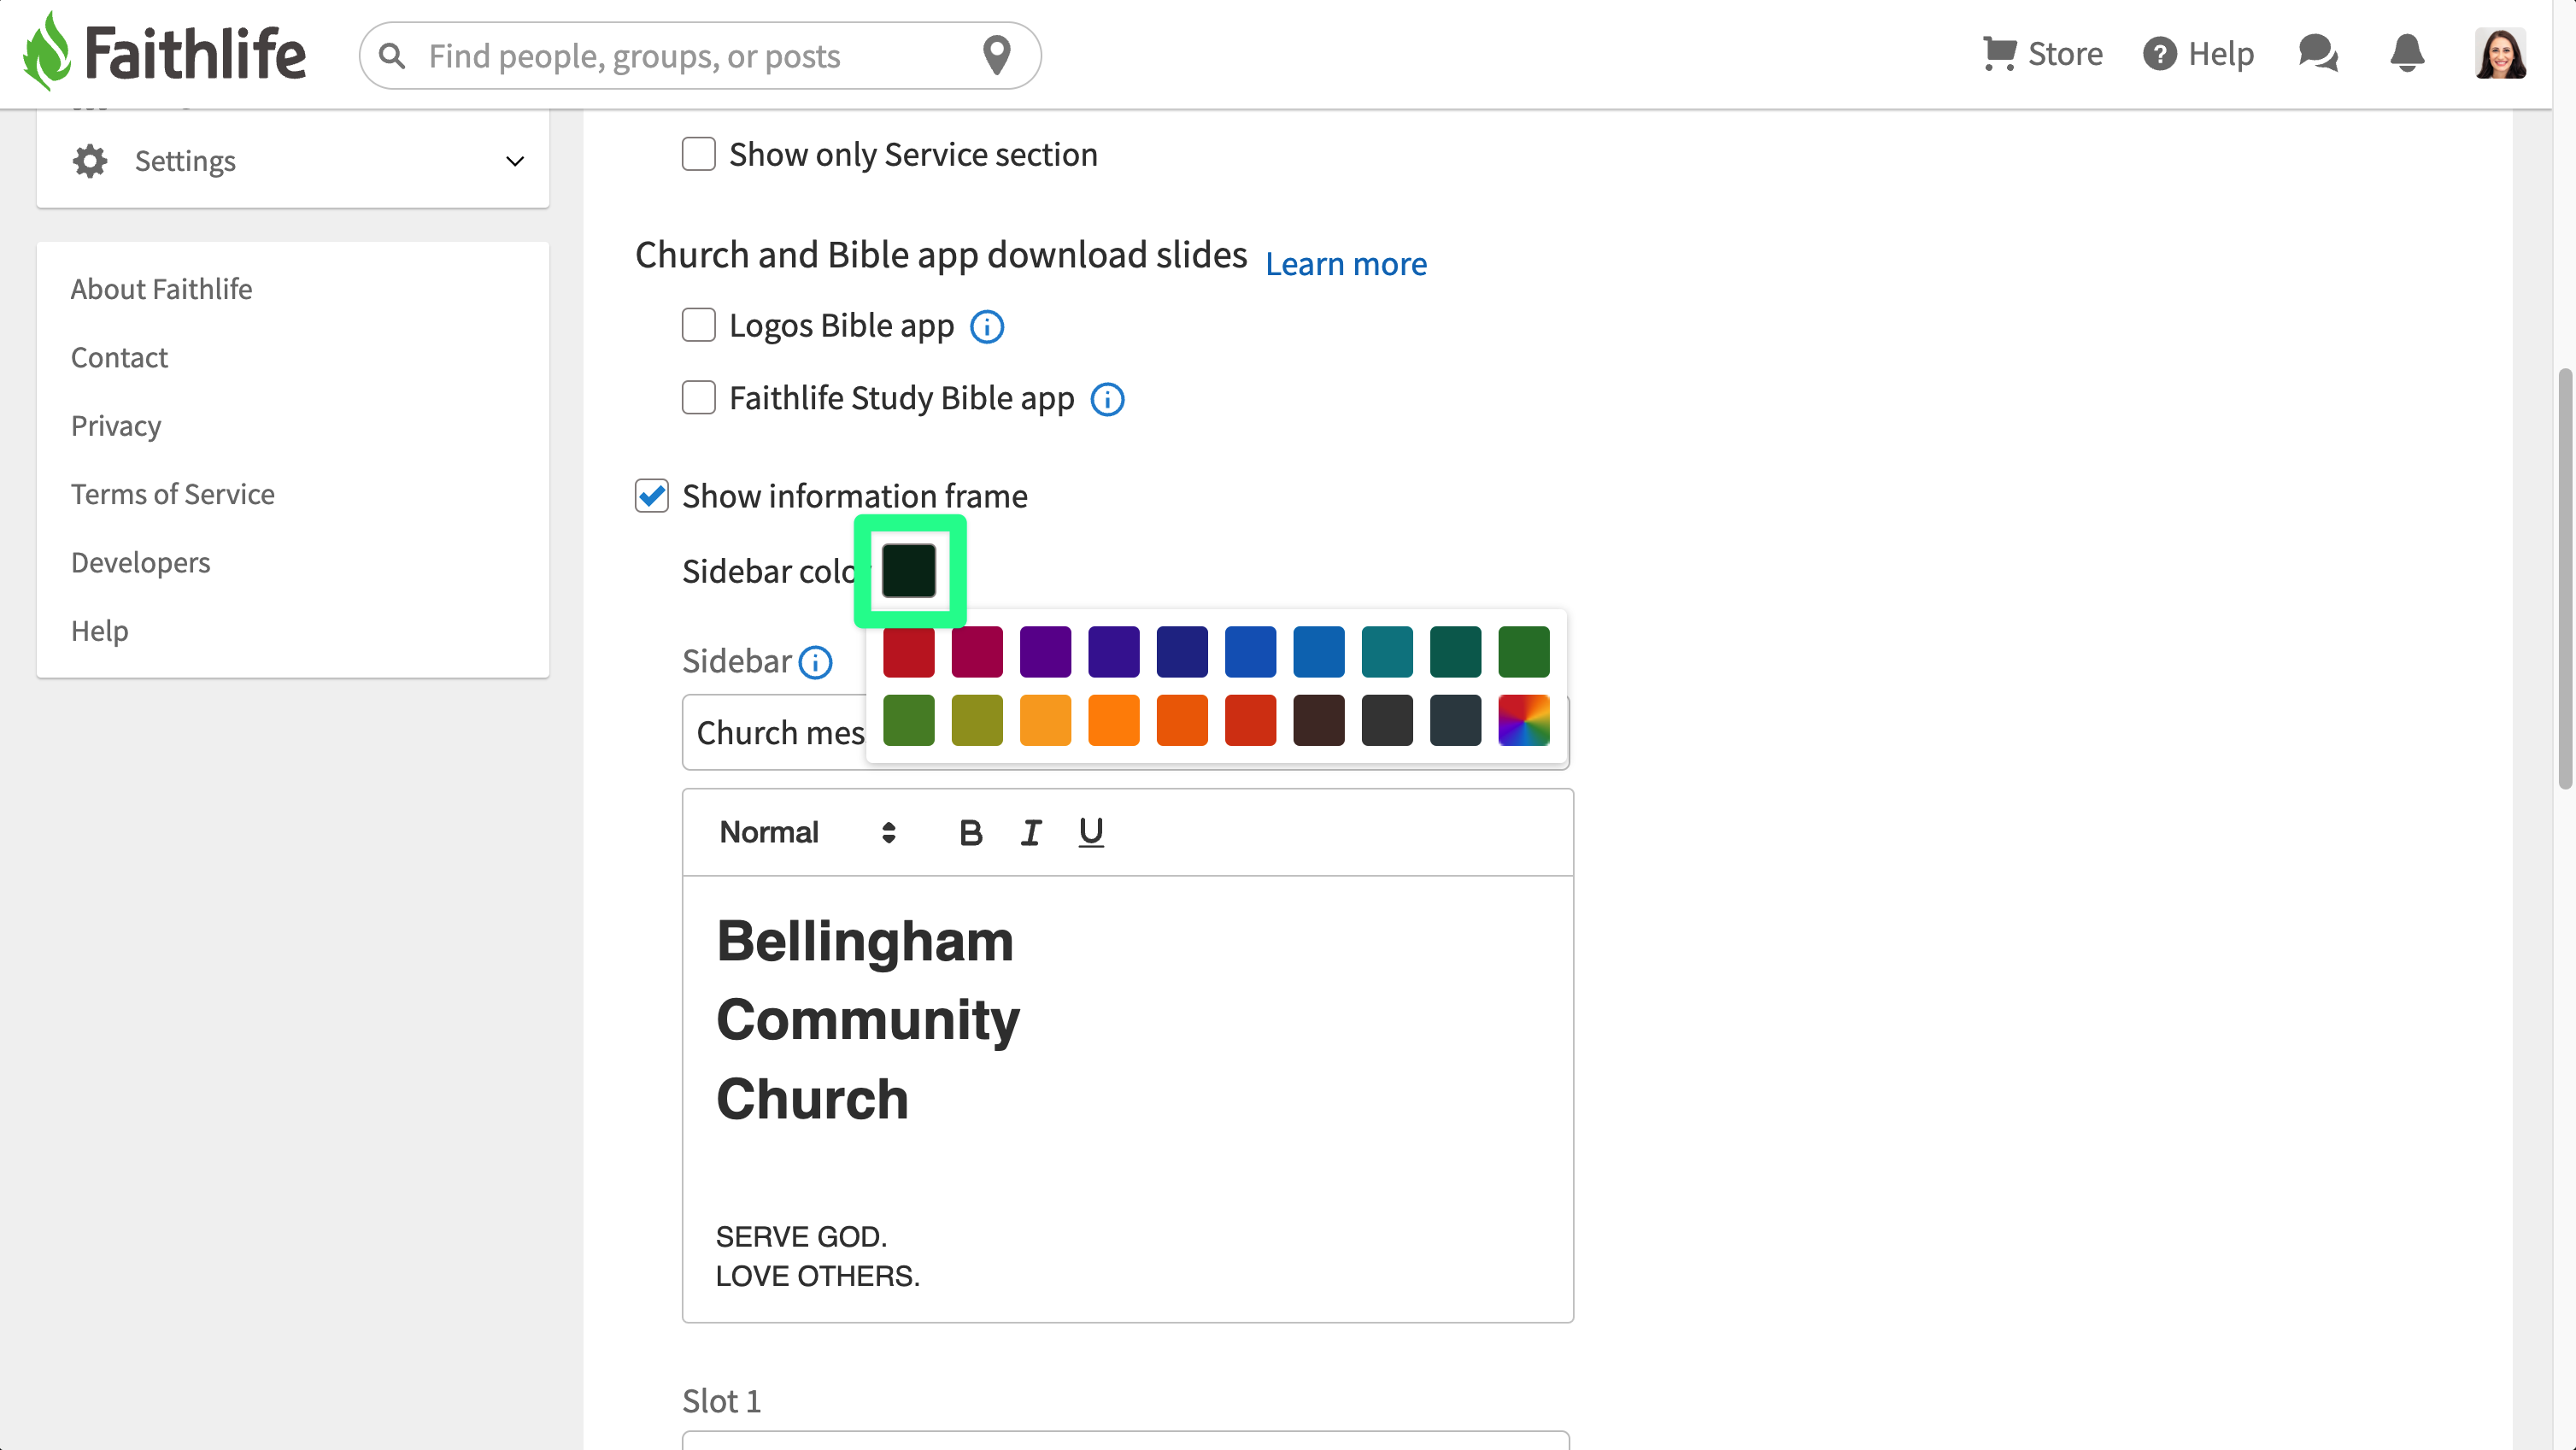Open the messages chat bubbles icon
This screenshot has height=1450, width=2576.
point(2317,53)
